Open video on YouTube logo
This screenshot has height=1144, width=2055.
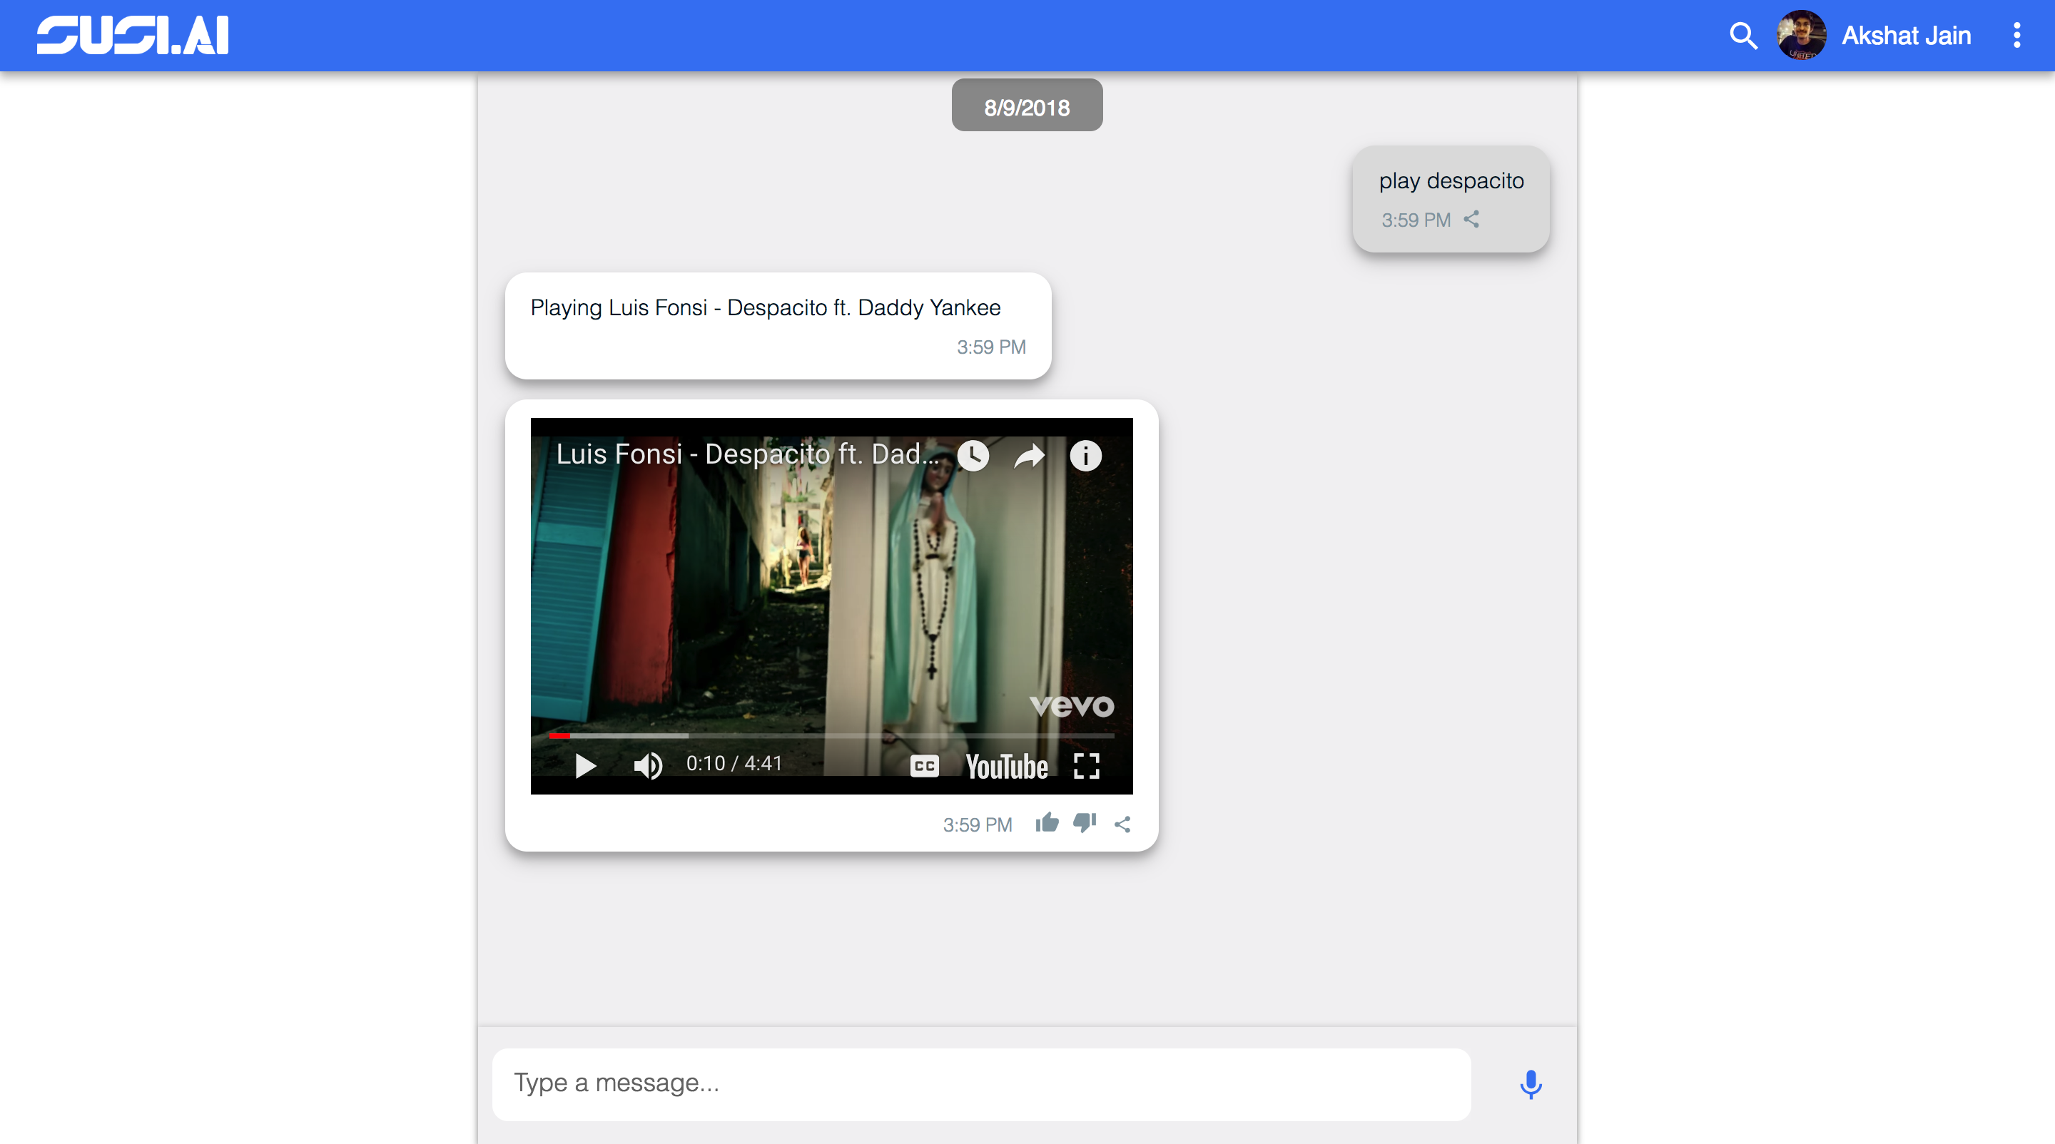click(x=1007, y=765)
